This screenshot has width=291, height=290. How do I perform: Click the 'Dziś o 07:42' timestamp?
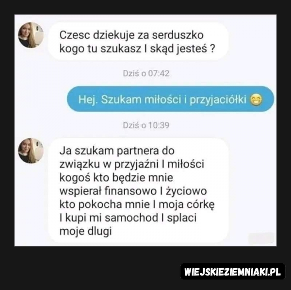[146, 73]
